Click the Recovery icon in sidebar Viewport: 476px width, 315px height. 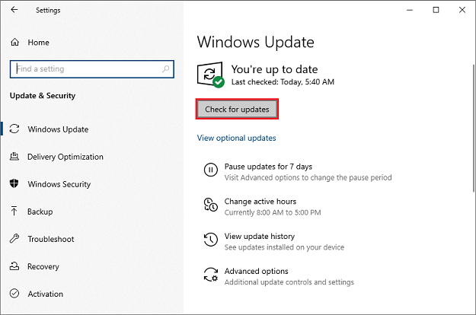[x=14, y=266]
